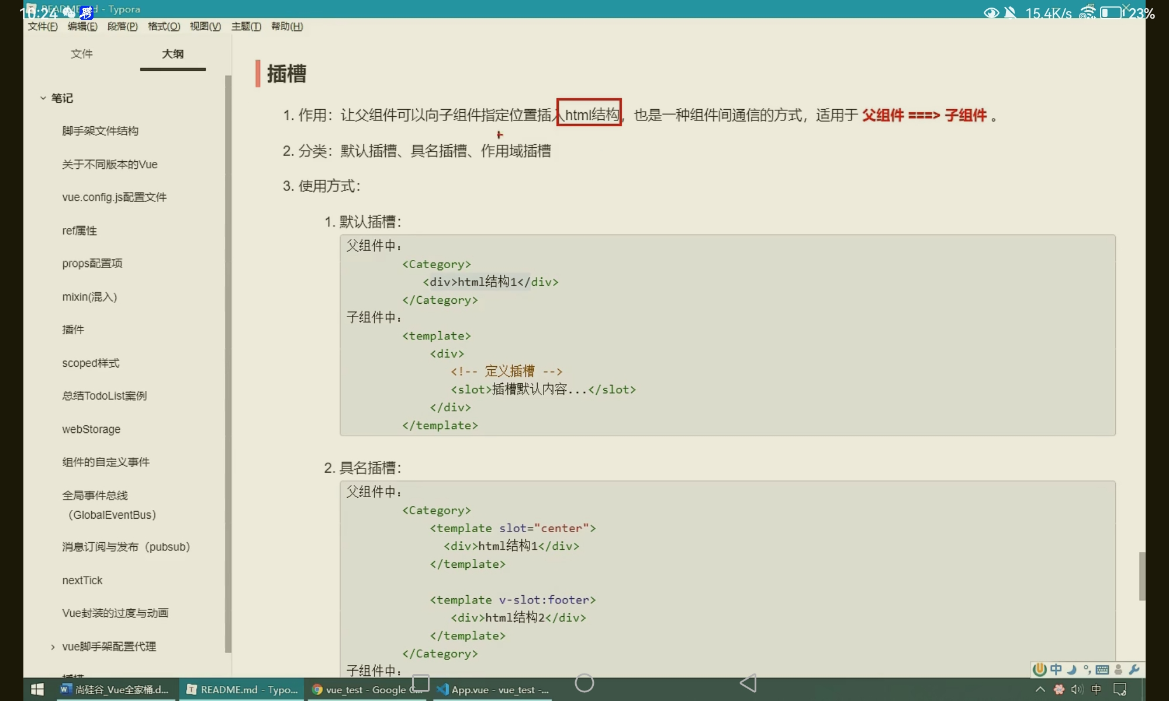Click the outline sidebar scrollbar

click(x=228, y=362)
